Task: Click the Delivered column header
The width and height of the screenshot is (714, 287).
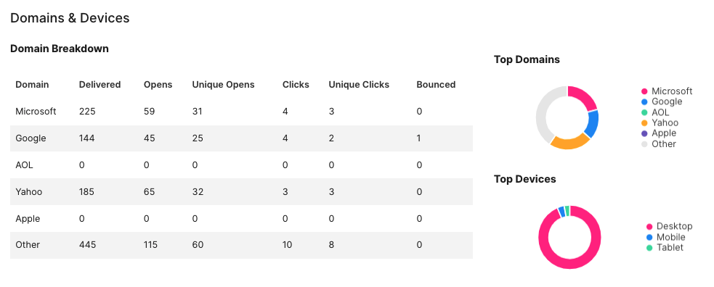Action: pos(100,85)
